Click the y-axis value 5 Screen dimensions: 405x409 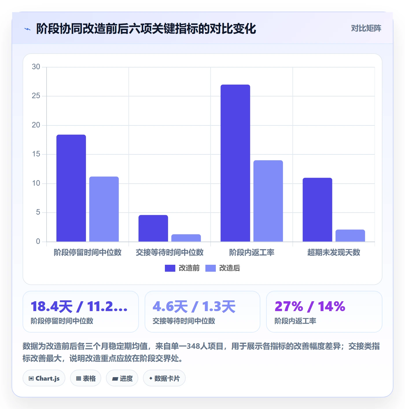(x=38, y=212)
